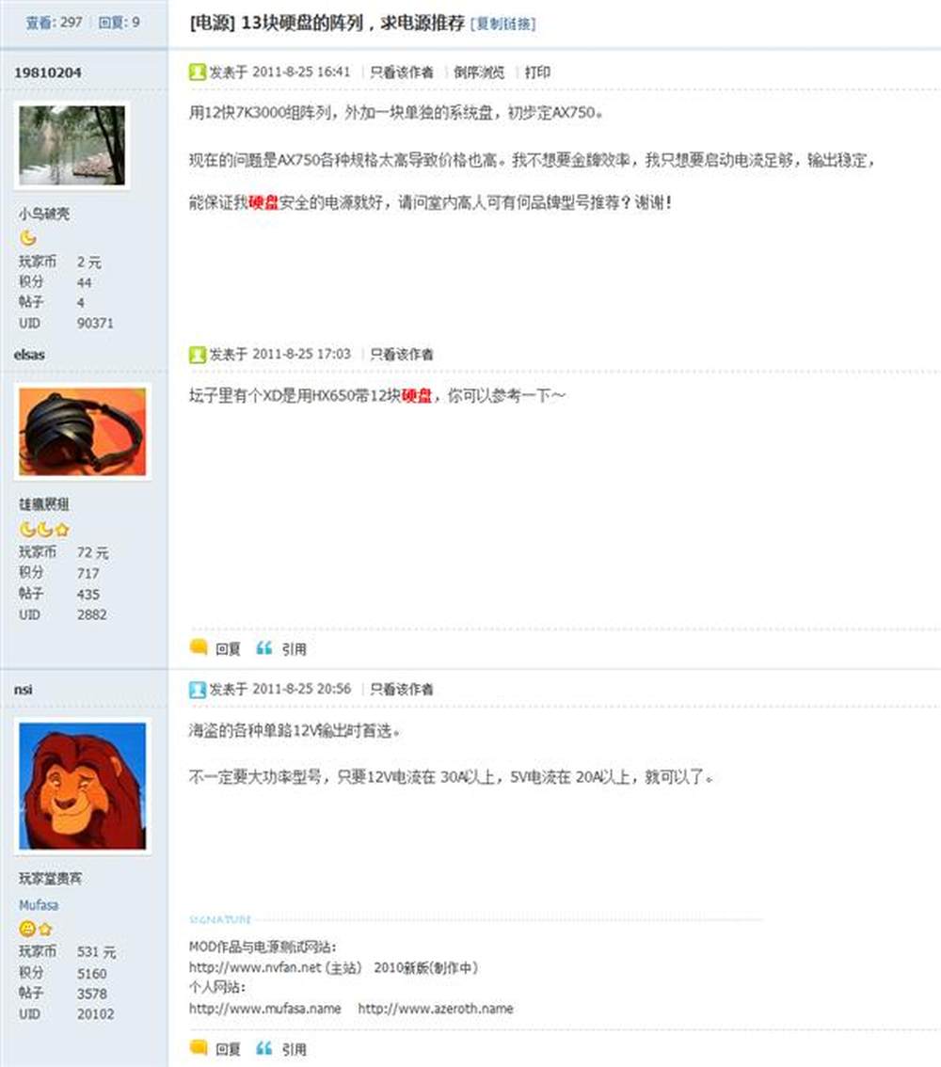Open the lion avatar thumbnail
Screen dimensions: 941x1067
tap(82, 786)
